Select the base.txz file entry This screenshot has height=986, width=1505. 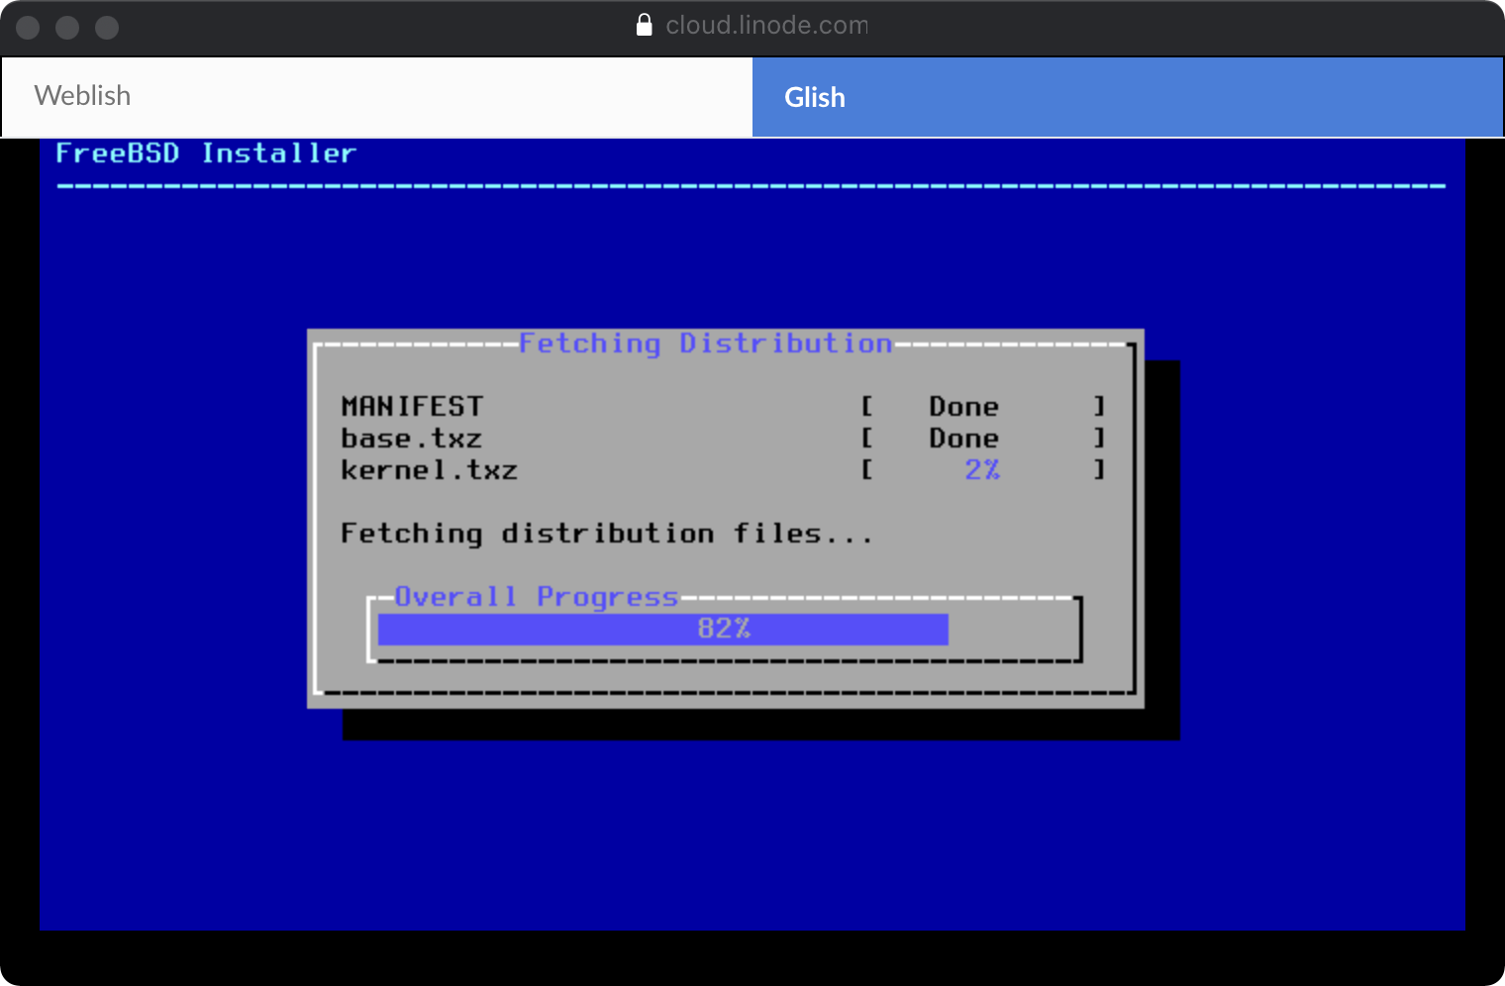click(x=411, y=439)
